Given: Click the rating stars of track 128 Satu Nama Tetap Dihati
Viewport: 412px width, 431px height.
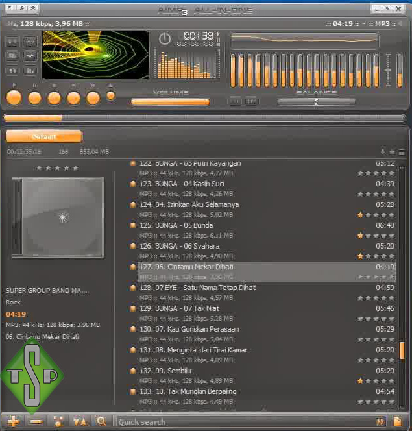Looking at the screenshot, I should [x=376, y=298].
